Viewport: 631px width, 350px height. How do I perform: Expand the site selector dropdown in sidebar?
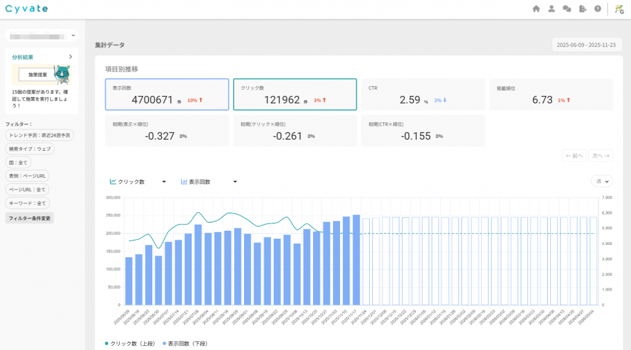pyautogui.click(x=41, y=36)
